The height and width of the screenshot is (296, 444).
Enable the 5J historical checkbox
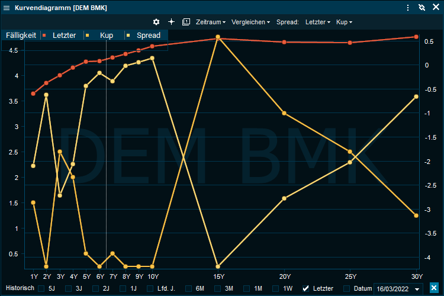pyautogui.click(x=41, y=288)
